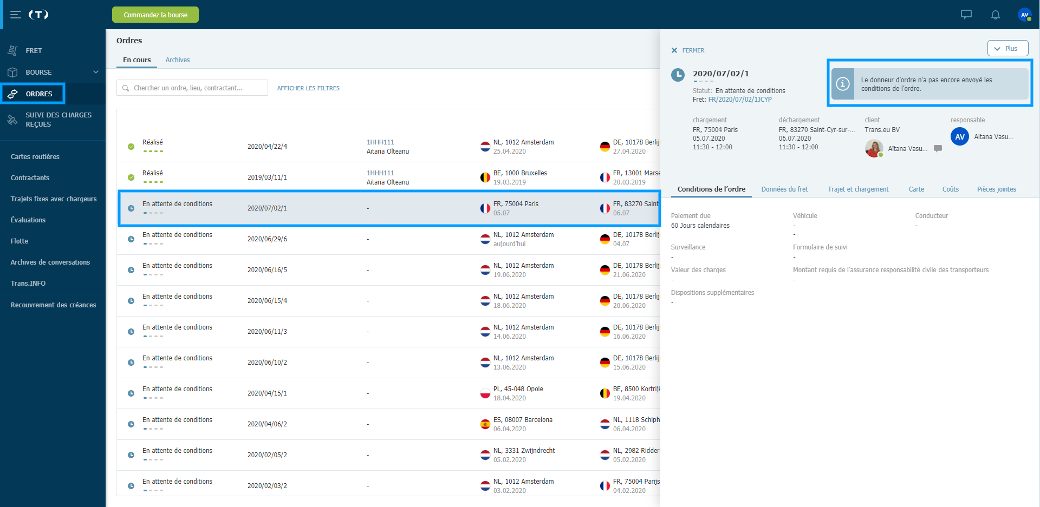Open the Données du fret tab

click(784, 189)
